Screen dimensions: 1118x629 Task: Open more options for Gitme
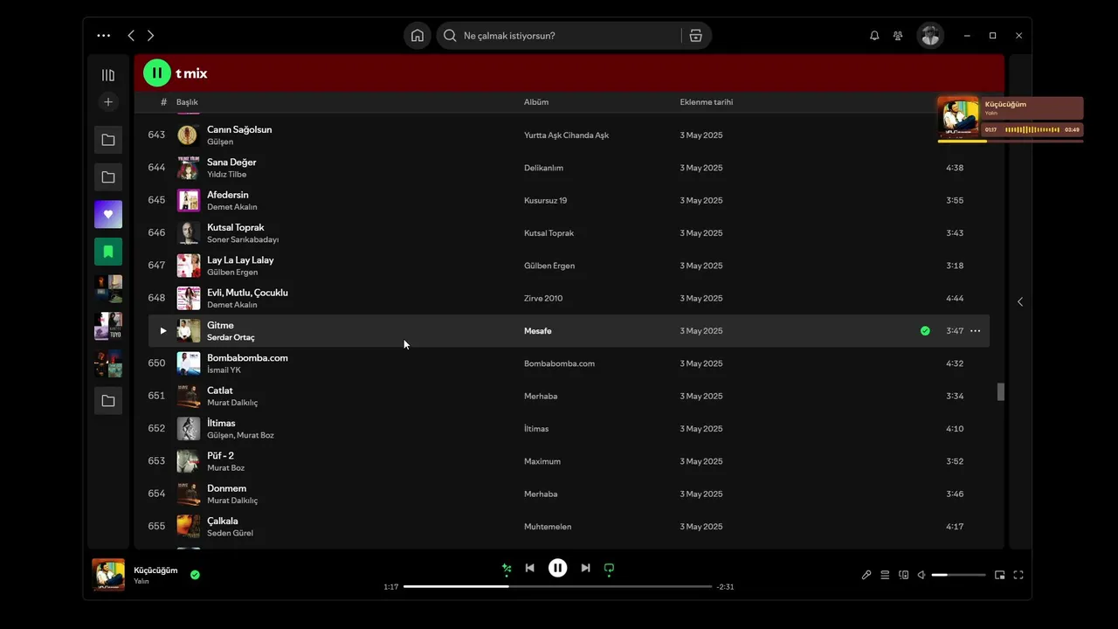click(x=976, y=331)
